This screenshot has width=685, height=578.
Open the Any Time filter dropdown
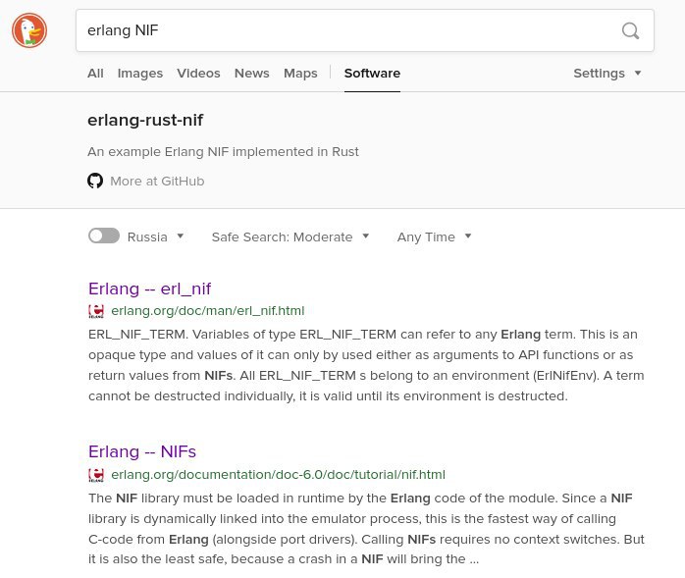pyautogui.click(x=434, y=236)
